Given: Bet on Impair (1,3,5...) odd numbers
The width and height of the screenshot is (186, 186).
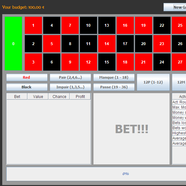Looking at the screenshot, I should click(x=71, y=87).
